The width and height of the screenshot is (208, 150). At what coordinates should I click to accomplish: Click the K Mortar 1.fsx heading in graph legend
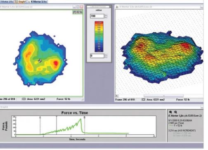click(185, 116)
